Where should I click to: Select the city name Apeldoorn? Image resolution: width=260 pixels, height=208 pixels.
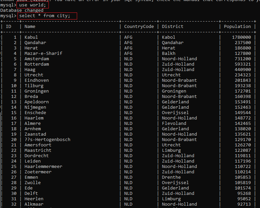click(37, 102)
